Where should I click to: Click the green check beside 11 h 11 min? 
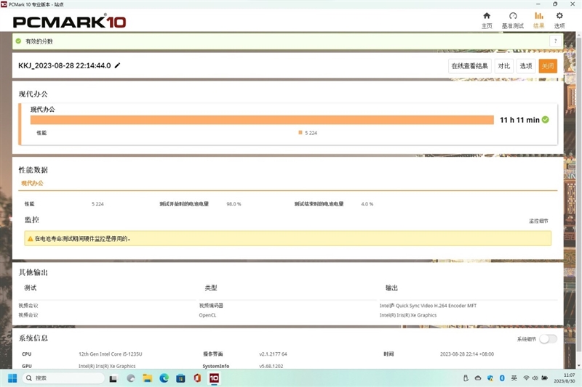click(x=545, y=120)
